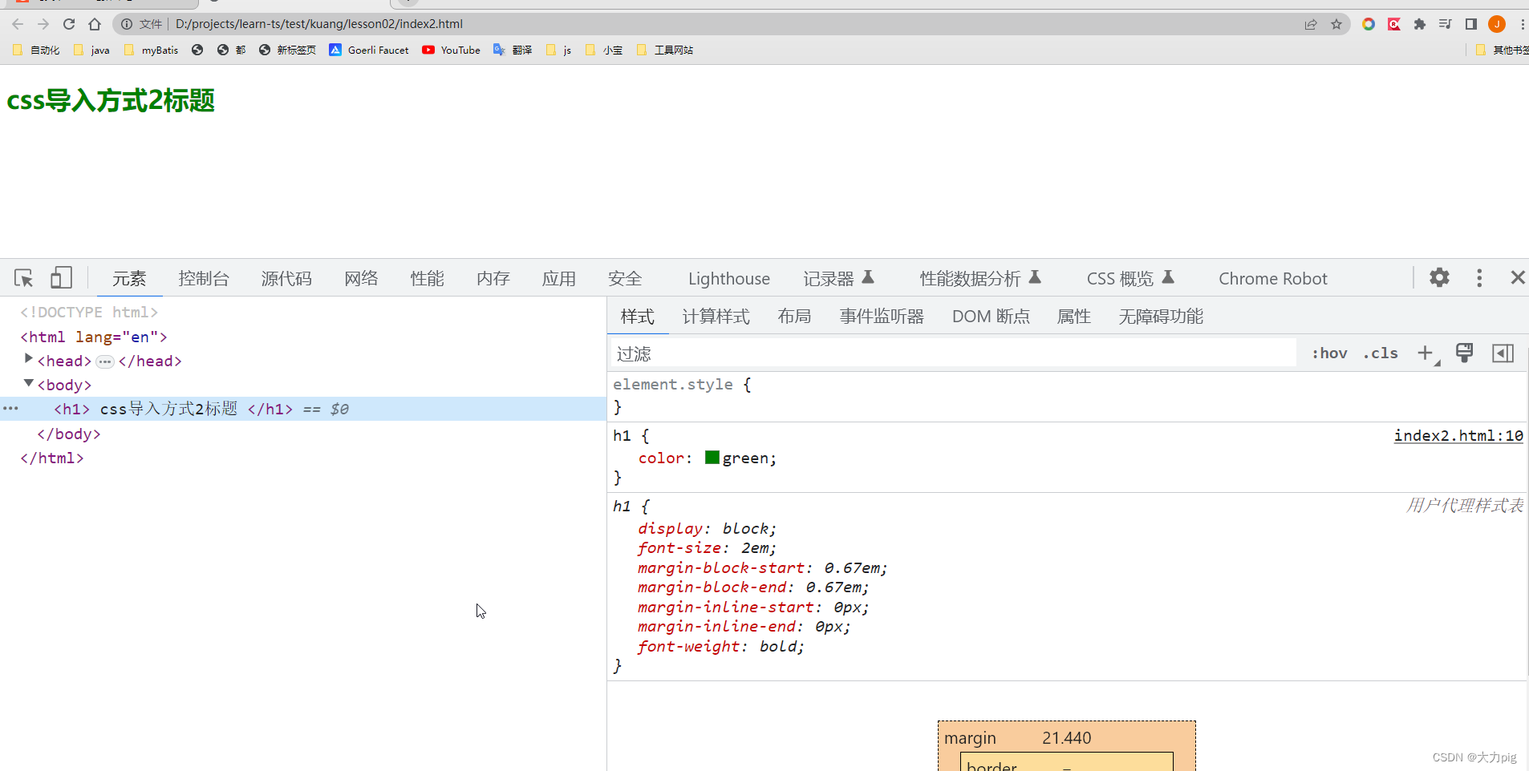Expand the head element node

[29, 359]
